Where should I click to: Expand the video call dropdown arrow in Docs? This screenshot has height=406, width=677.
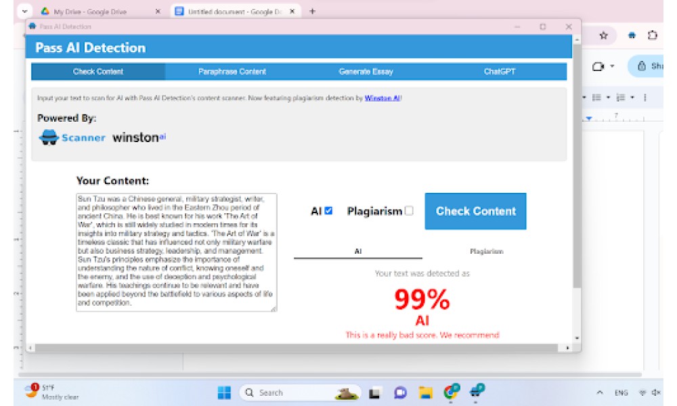[x=613, y=66]
